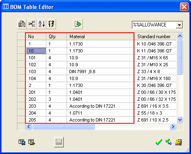Click the Standard number column header
Screen dimensions: 191x154
156,37
